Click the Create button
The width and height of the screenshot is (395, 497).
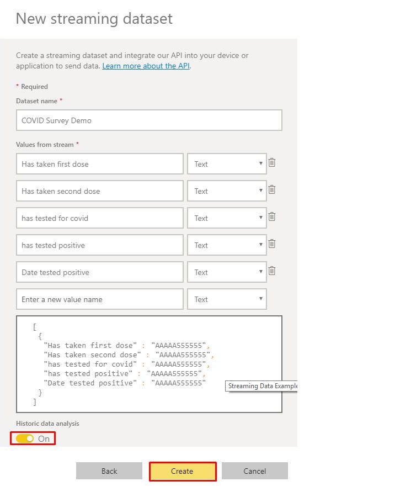pyautogui.click(x=183, y=472)
